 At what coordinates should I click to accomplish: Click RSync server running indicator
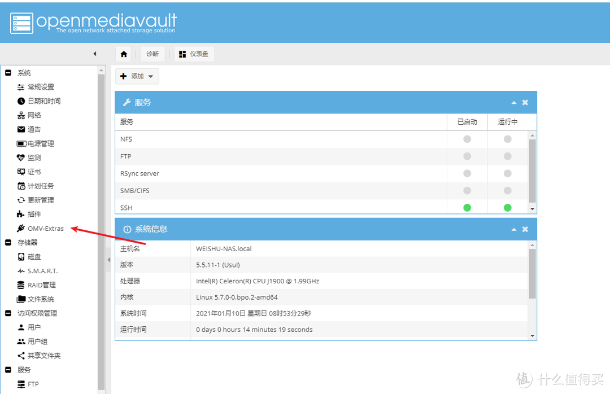pos(507,173)
